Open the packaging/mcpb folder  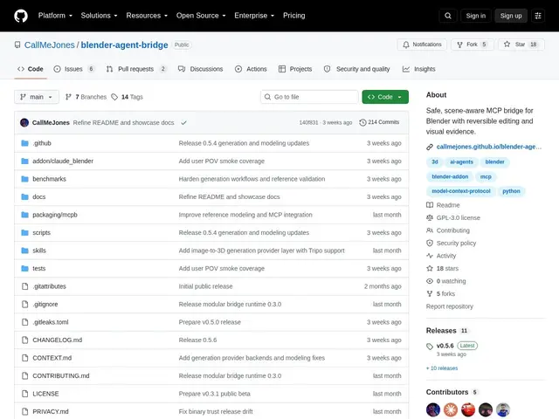tap(55, 215)
